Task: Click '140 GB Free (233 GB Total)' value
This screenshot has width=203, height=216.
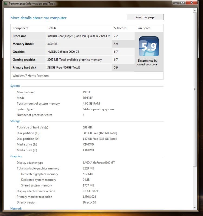Action: (x=100, y=139)
